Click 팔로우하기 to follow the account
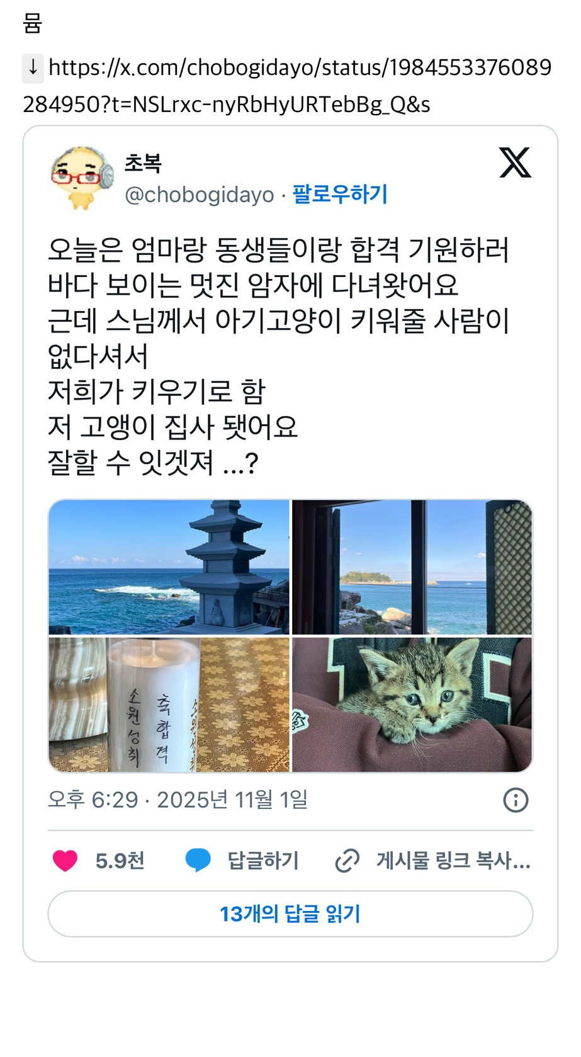 click(x=340, y=194)
